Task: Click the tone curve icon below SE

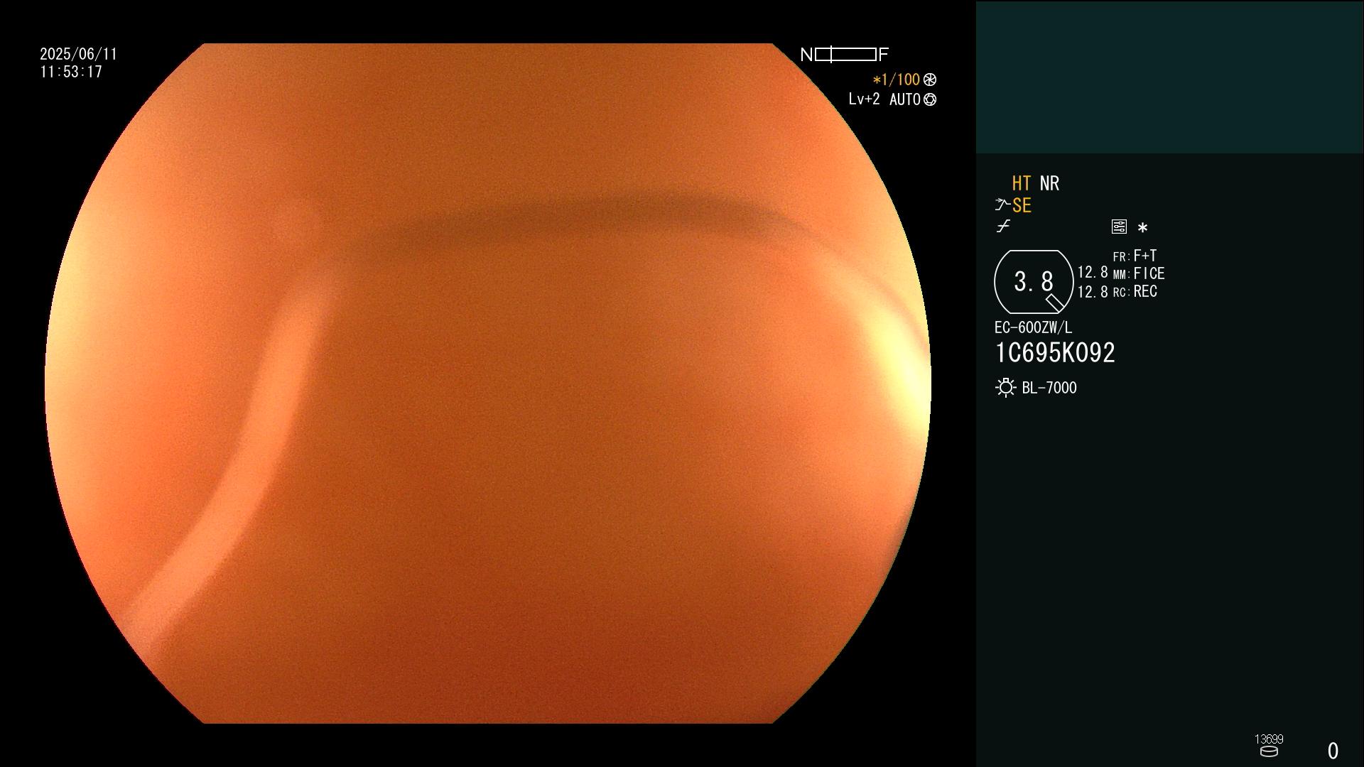Action: pos(1003,227)
